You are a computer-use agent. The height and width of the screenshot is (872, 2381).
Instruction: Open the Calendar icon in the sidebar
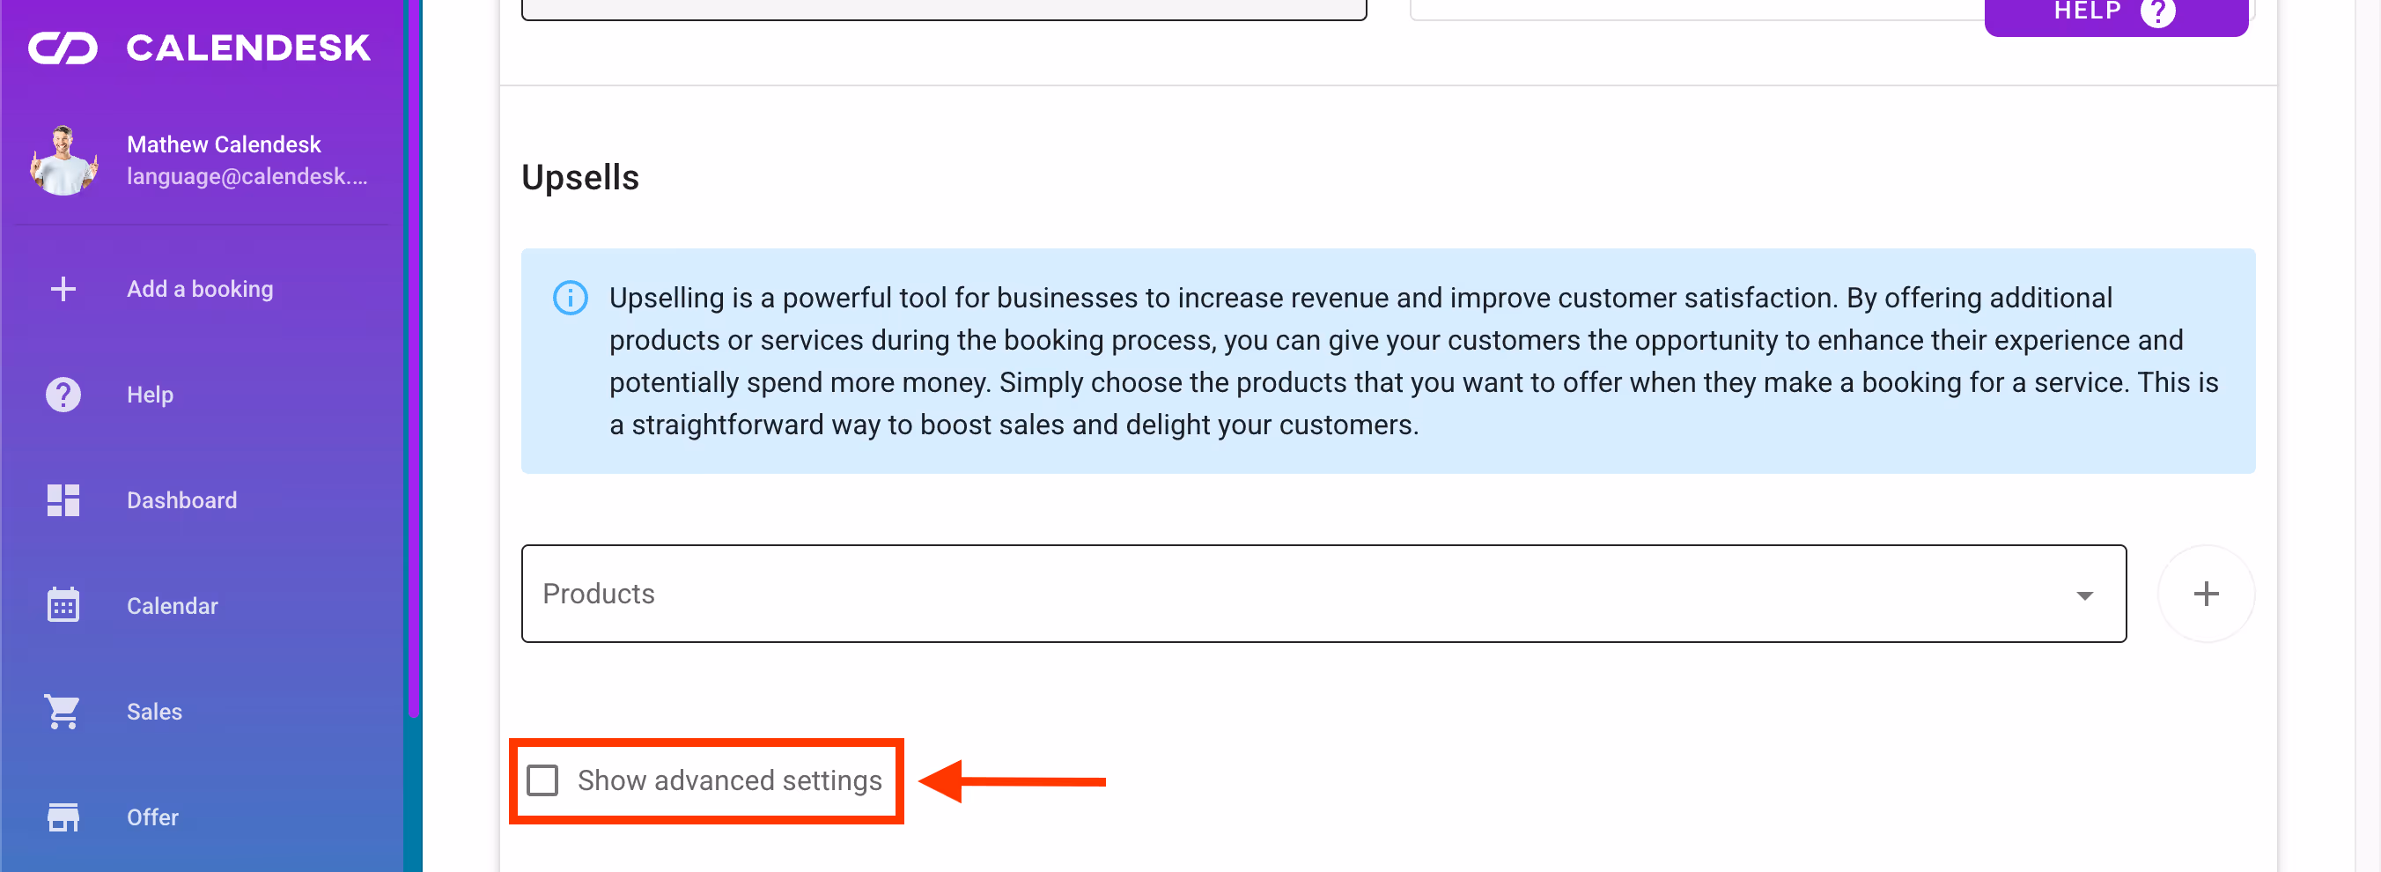(x=62, y=606)
